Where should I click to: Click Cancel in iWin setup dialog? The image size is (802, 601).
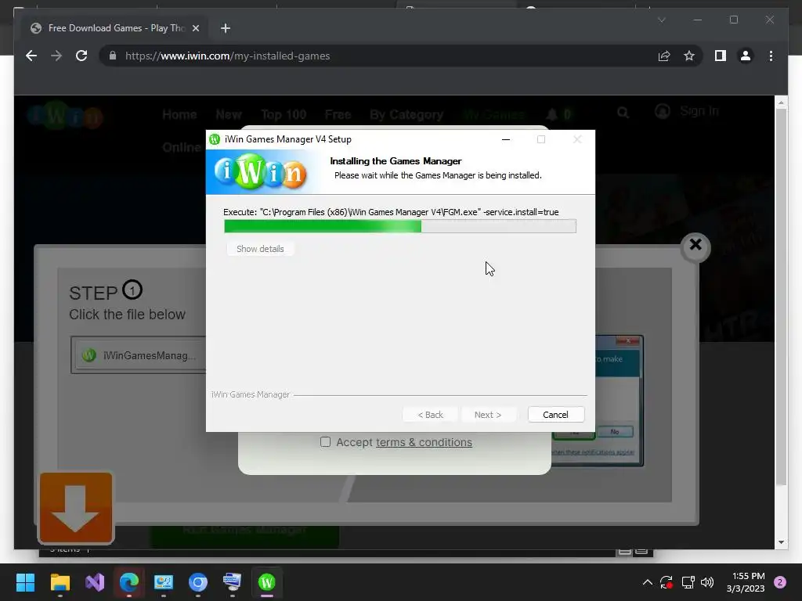pyautogui.click(x=556, y=415)
